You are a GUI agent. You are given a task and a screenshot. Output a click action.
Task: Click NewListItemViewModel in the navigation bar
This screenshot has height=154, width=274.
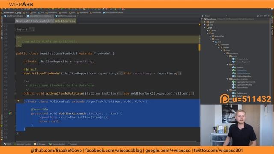(x=113, y=12)
